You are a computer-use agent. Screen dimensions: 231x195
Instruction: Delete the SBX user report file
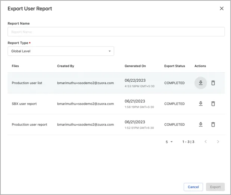[213, 104]
